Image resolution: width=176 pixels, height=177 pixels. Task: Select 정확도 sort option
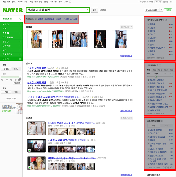pyautogui.click(x=6, y=69)
